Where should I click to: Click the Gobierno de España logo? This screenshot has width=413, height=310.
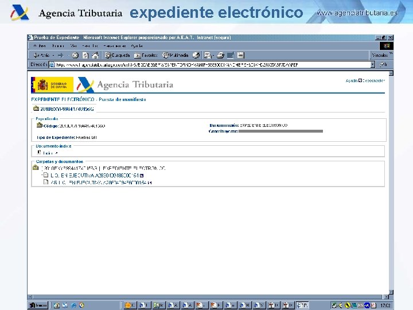[x=52, y=84]
